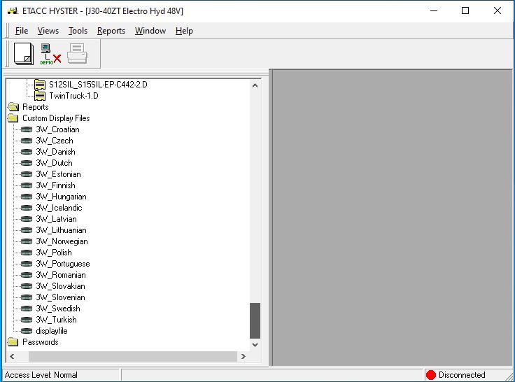Viewport: 515px width, 382px height.
Task: Select the displayfile entry label
Action: 52,331
